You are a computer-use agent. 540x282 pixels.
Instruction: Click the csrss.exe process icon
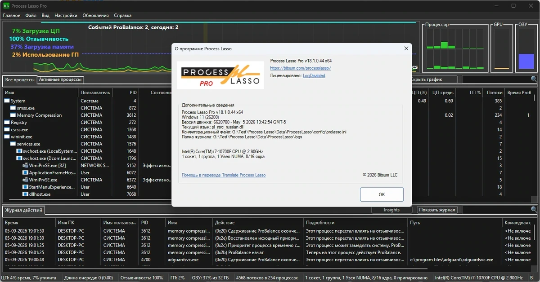tap(7, 130)
